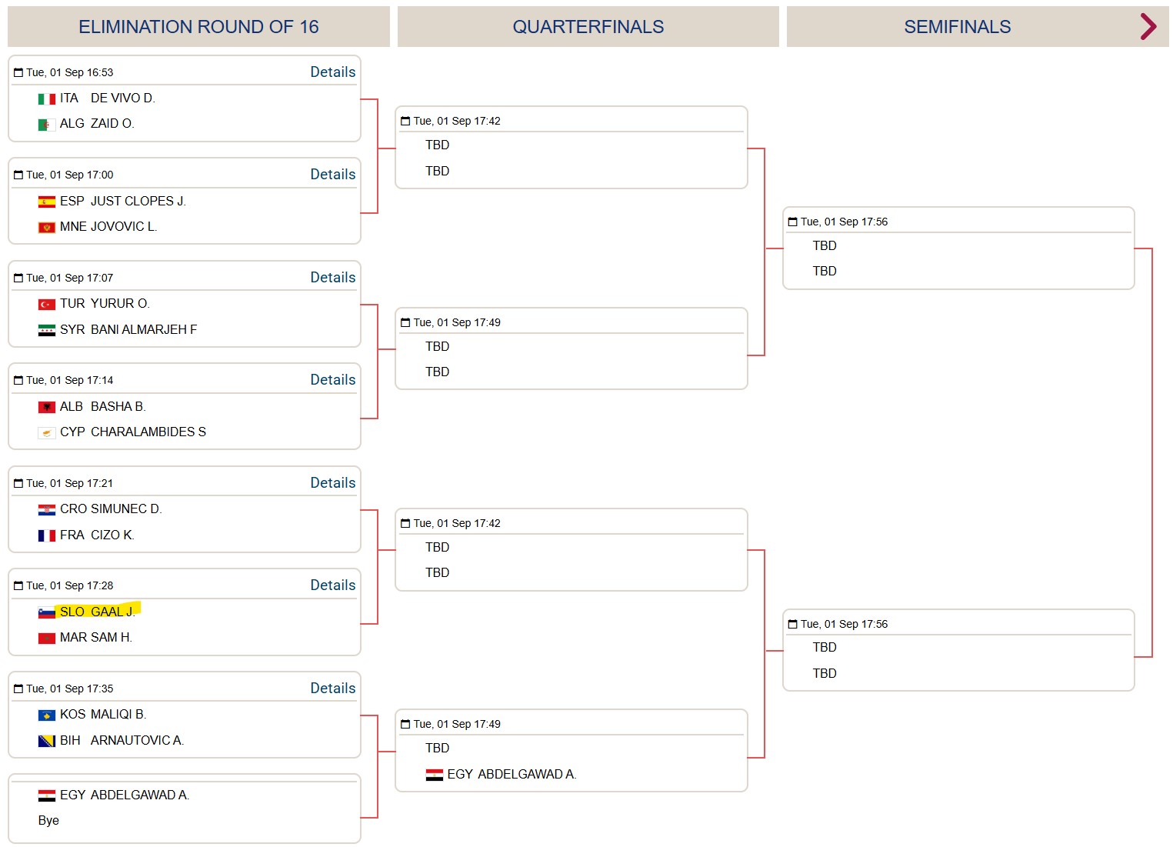Click the Italy flag beside DE VIVO D.
1173x847 pixels.
47,99
